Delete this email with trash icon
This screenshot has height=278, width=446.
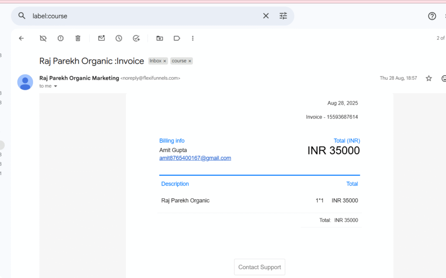(x=78, y=38)
